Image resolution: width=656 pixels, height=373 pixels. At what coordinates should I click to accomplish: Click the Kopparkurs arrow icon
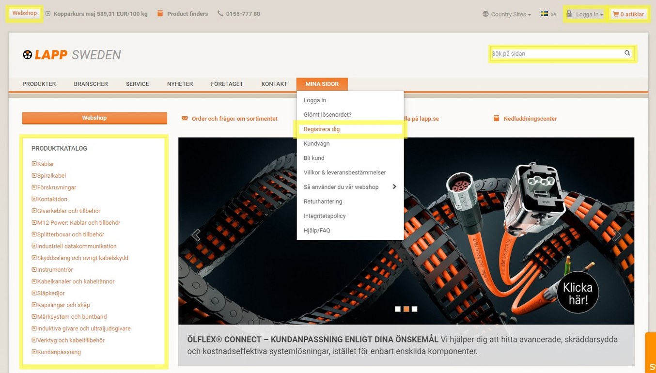tap(48, 14)
